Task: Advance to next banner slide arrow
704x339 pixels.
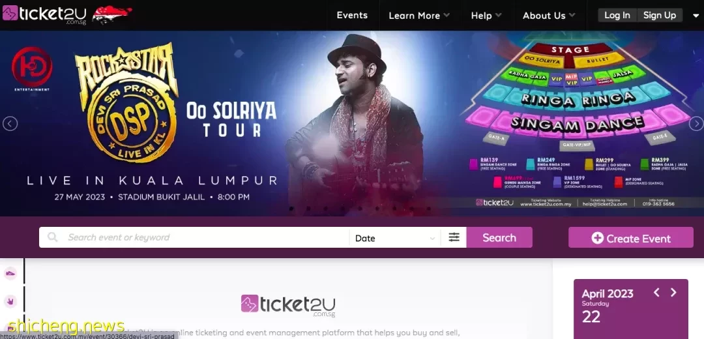Action: tap(696, 123)
